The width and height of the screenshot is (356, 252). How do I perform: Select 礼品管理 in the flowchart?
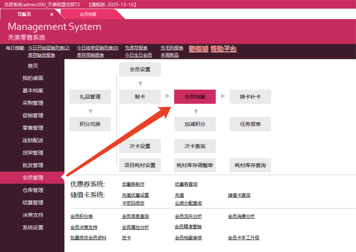click(x=90, y=97)
